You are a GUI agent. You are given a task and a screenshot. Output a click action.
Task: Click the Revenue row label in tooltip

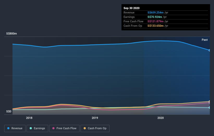[x=129, y=12]
